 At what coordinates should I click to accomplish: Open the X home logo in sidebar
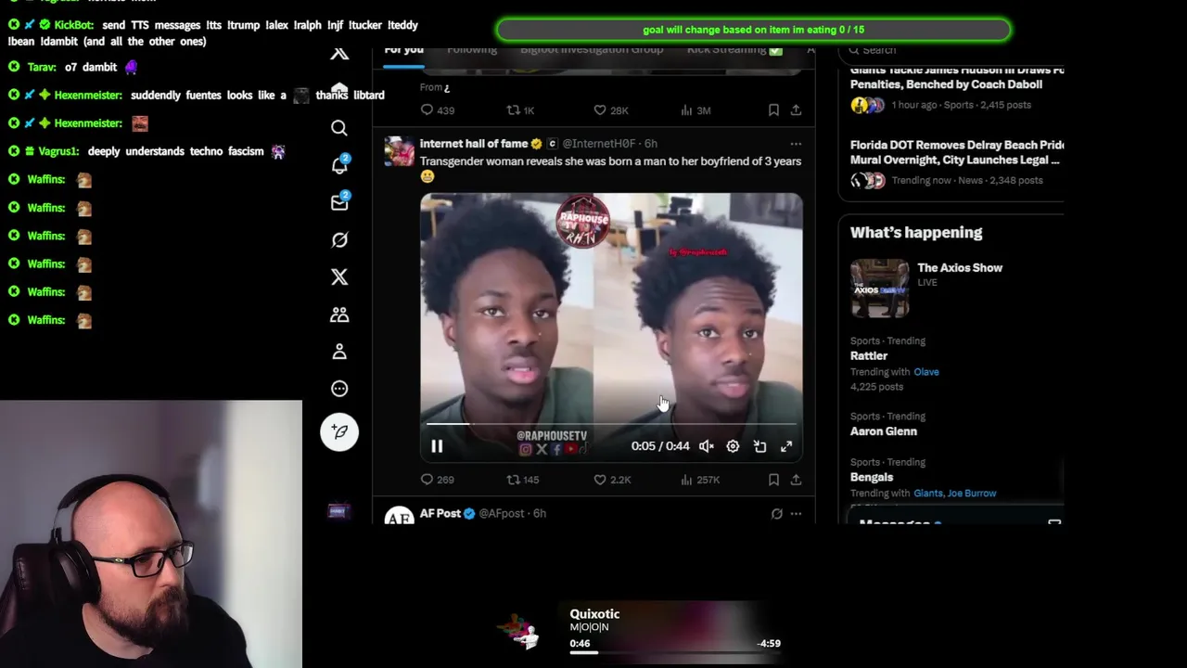pos(339,54)
